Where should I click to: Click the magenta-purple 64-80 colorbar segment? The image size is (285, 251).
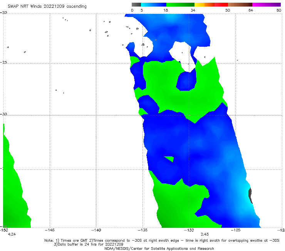click(267, 5)
